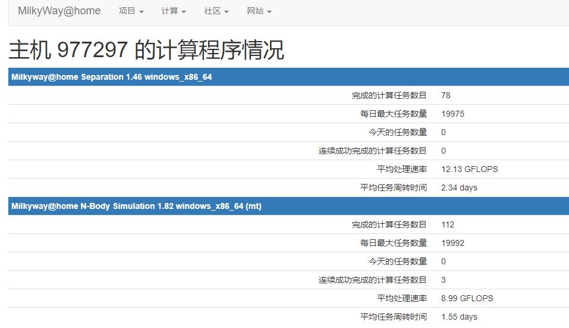Click 今天的任务数量 label under Separation
Viewport: 569px width, 328px height.
click(x=397, y=133)
